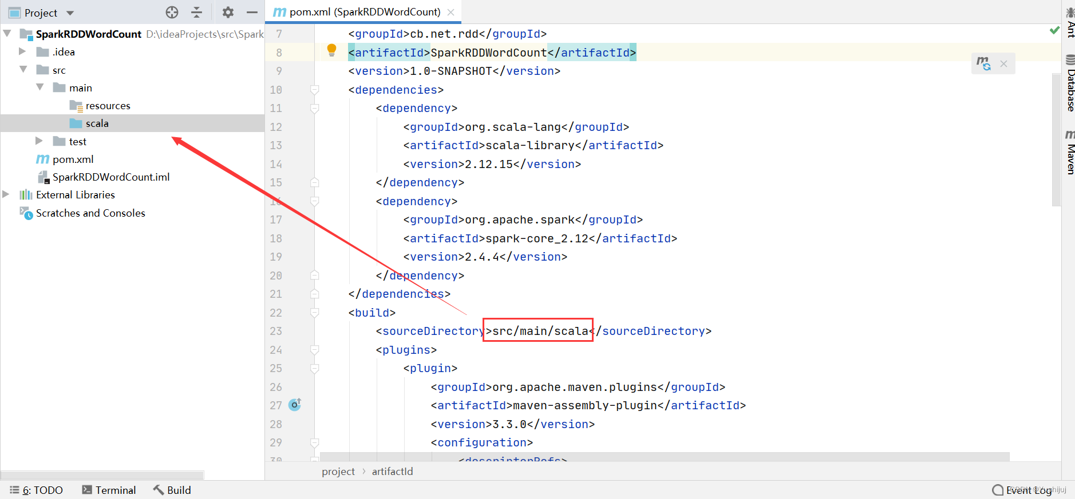Click the version '2.12.15' on line 14
This screenshot has height=499, width=1075.
(489, 164)
